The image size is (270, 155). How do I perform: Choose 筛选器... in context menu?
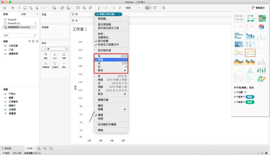click(111, 18)
